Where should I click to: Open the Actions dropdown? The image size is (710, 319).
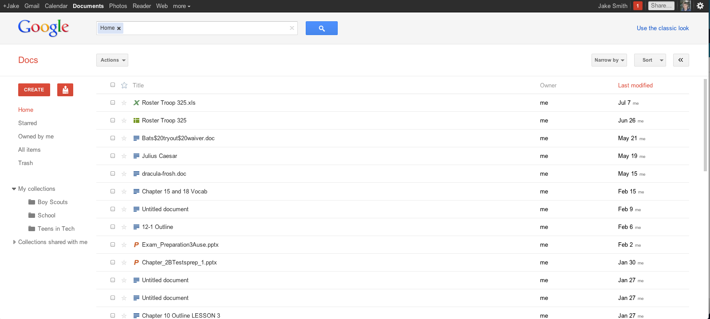(x=112, y=60)
